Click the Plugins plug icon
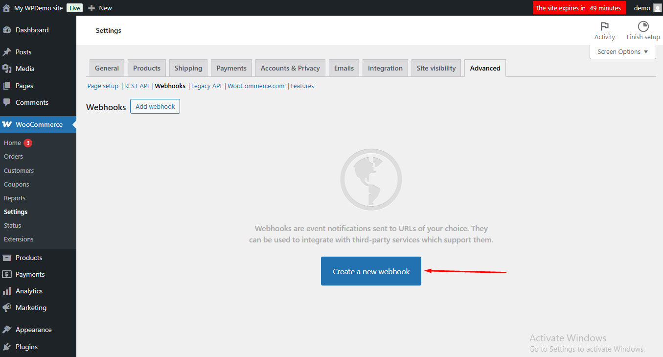This screenshot has width=663, height=357. click(7, 347)
